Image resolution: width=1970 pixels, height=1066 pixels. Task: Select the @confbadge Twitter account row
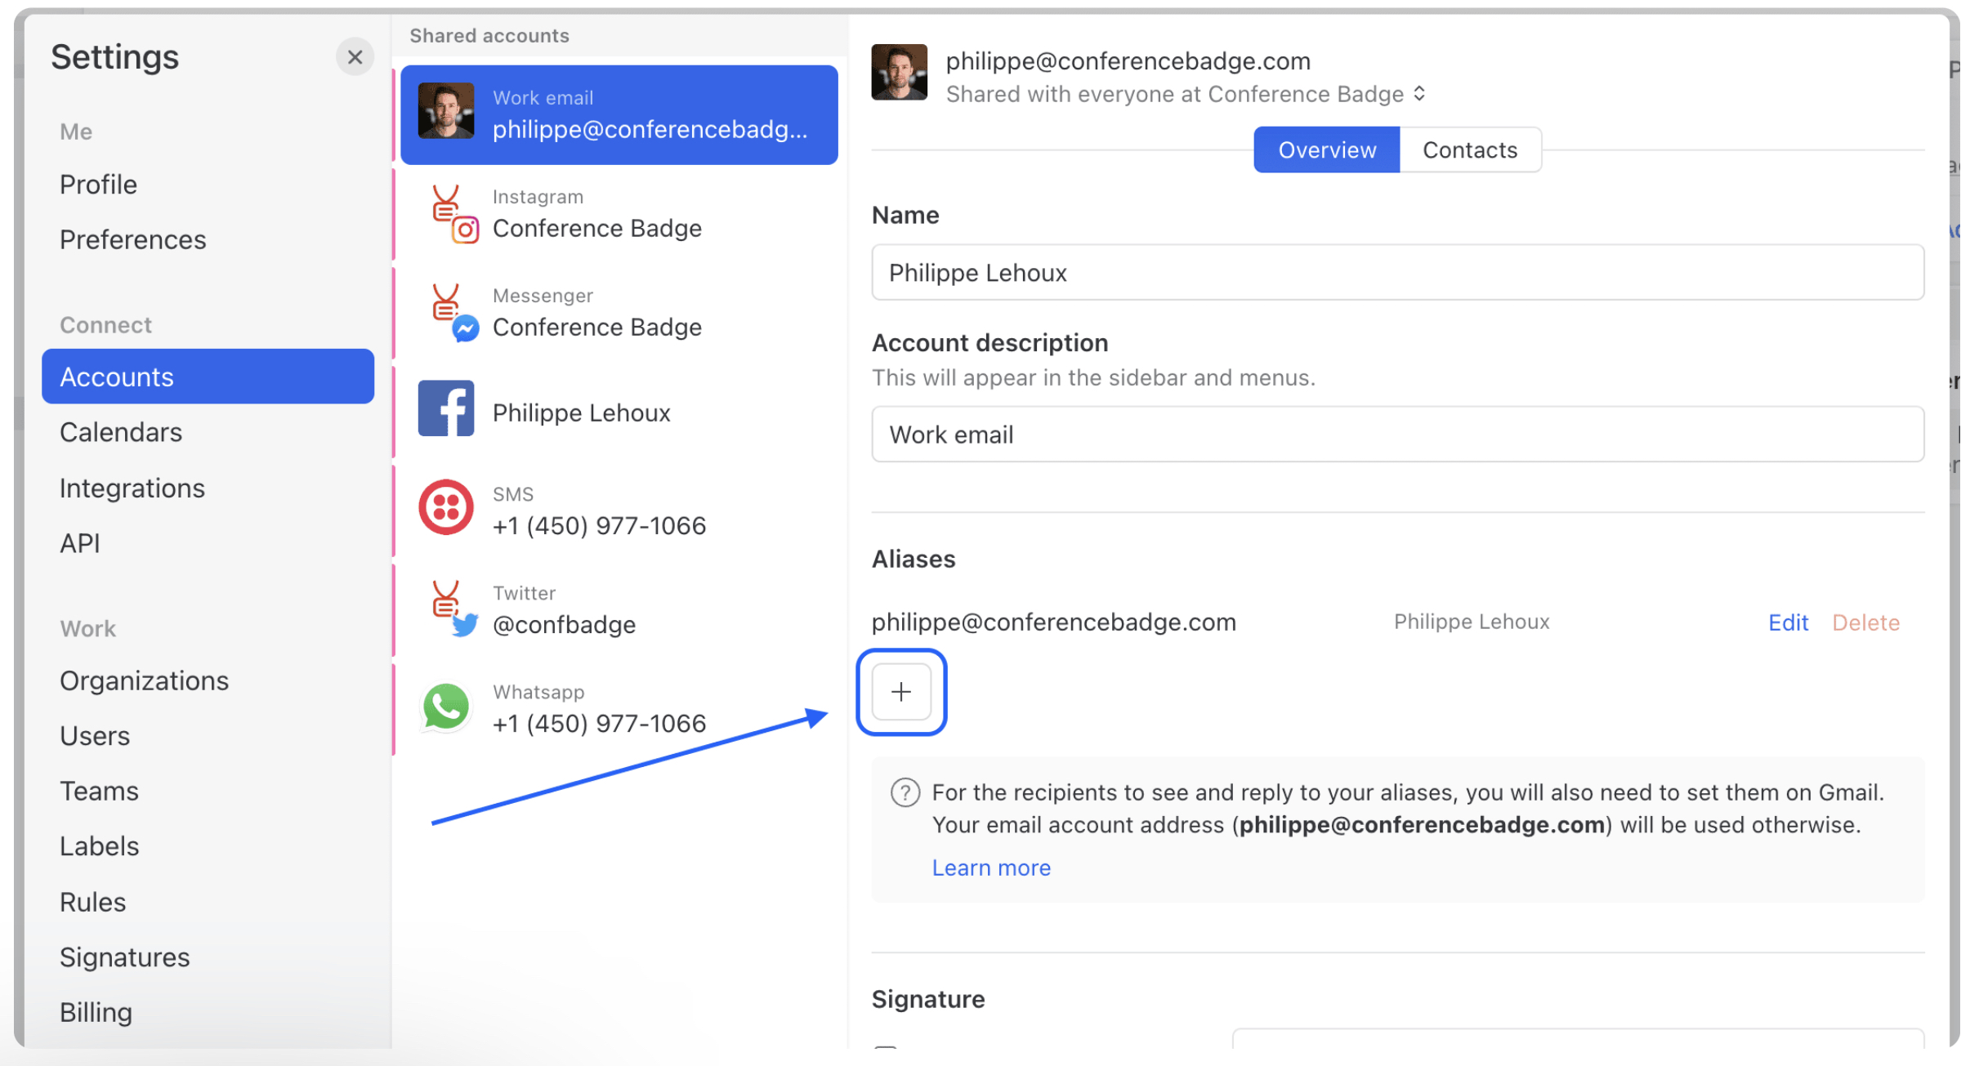(619, 609)
